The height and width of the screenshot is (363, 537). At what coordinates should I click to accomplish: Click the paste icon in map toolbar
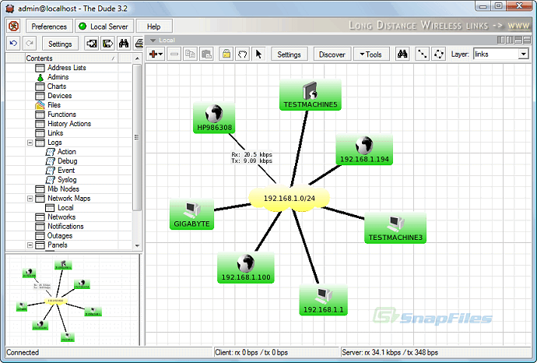[206, 55]
